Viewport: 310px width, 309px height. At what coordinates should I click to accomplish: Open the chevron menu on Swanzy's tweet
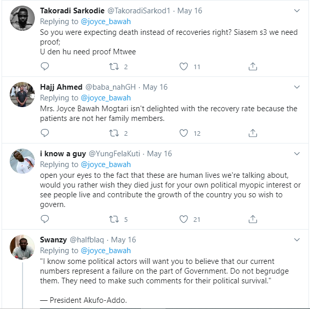[297, 239]
